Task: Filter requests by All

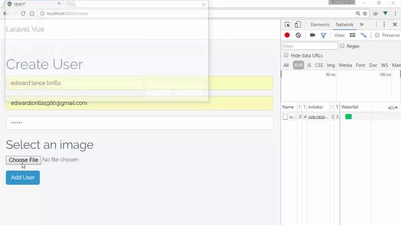Action: (286, 65)
